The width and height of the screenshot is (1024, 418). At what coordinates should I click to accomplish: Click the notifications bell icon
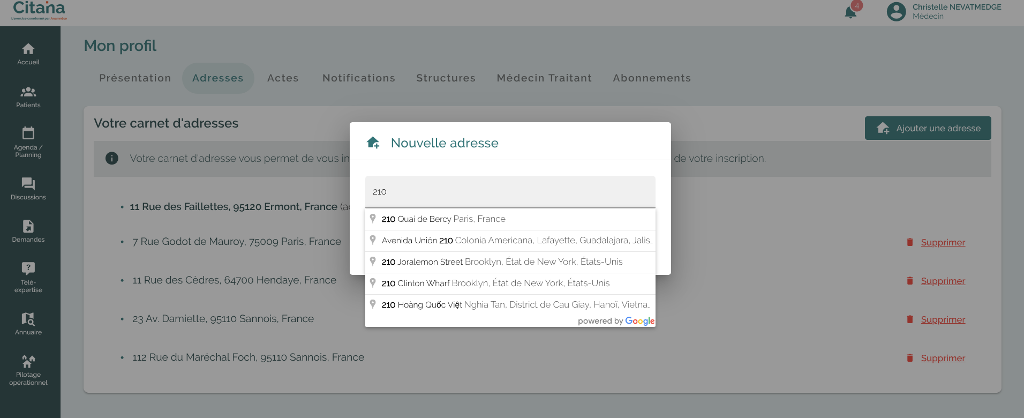850,12
